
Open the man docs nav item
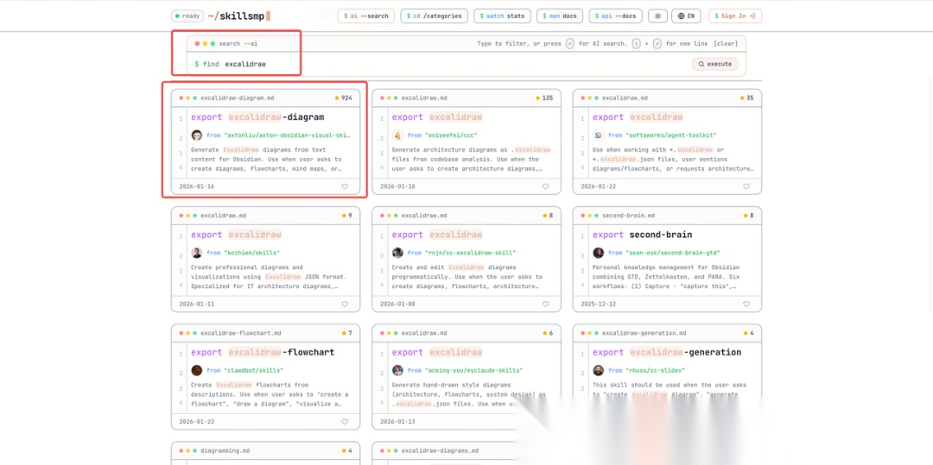[x=559, y=16]
